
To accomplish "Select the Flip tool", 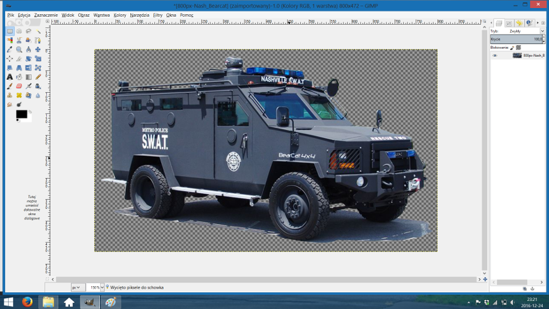I will point(28,67).
